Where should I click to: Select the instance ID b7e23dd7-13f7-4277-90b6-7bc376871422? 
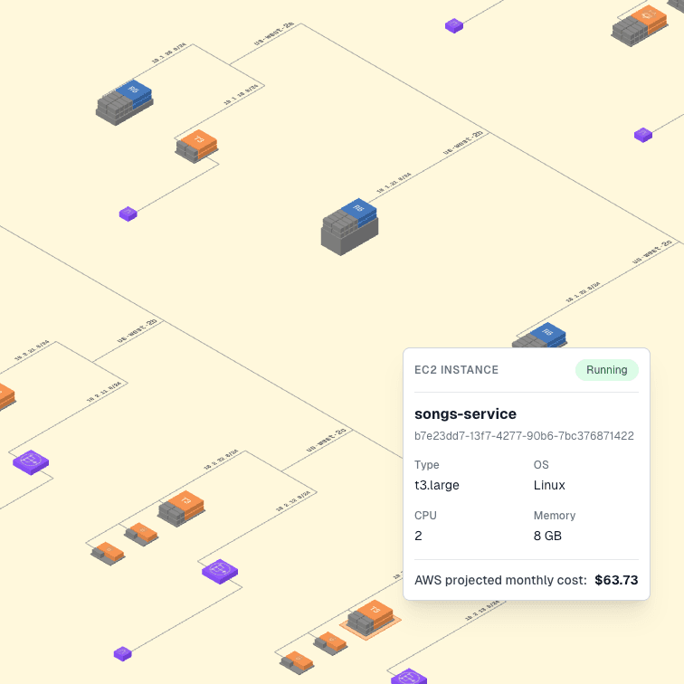tap(524, 436)
